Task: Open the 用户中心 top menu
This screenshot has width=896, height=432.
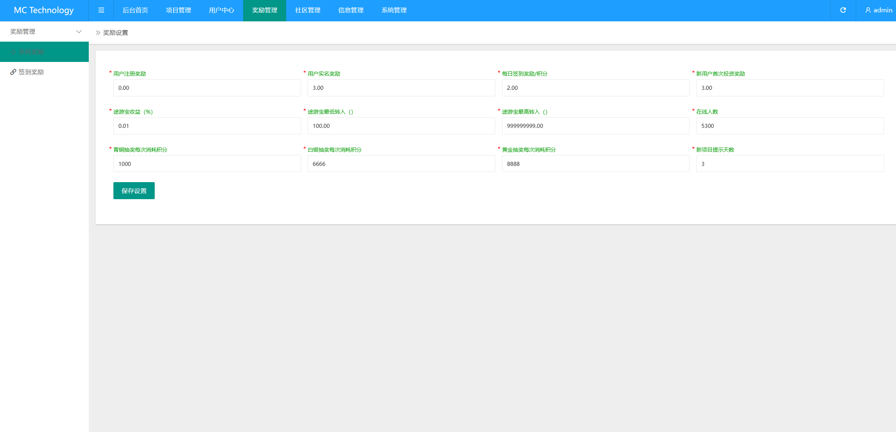Action: coord(221,10)
